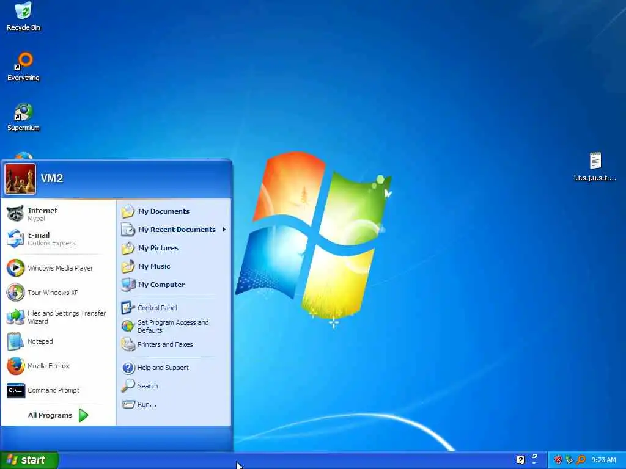Open Command Prompt from Start menu

pos(58,390)
